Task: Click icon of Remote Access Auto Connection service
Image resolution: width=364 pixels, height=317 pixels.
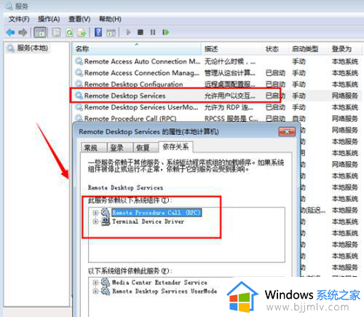Action: 79,61
